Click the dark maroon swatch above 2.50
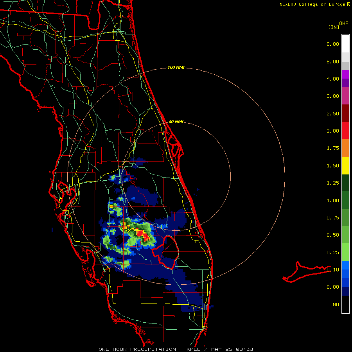The width and height of the screenshot is (352, 352). click(x=345, y=113)
